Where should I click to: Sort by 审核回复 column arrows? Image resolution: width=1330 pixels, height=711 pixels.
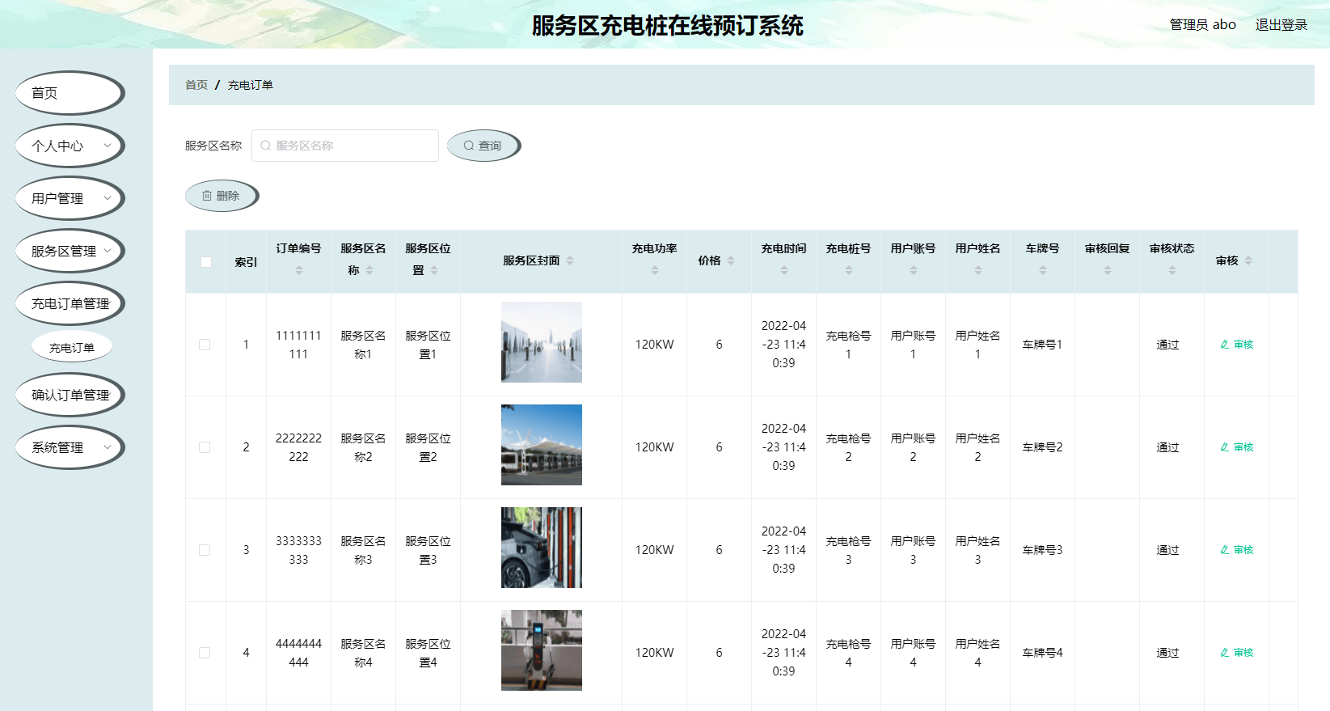coord(1108,271)
